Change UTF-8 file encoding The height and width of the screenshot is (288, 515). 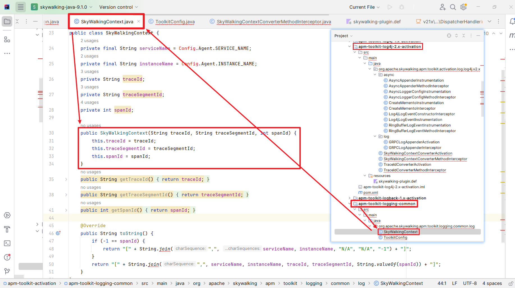470,284
